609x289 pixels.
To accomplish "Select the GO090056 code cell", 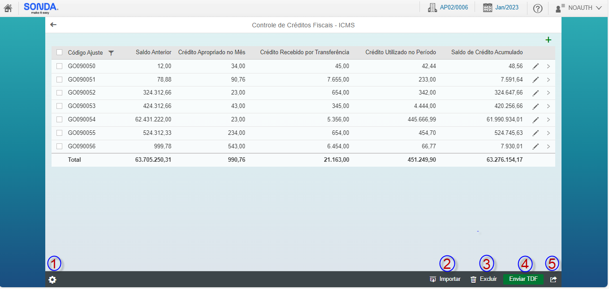I will pos(82,146).
